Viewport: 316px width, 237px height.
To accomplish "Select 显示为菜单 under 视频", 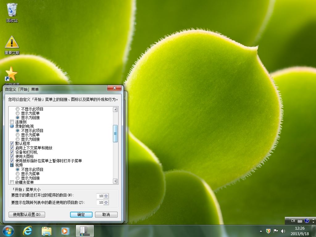I will click(x=18, y=174).
